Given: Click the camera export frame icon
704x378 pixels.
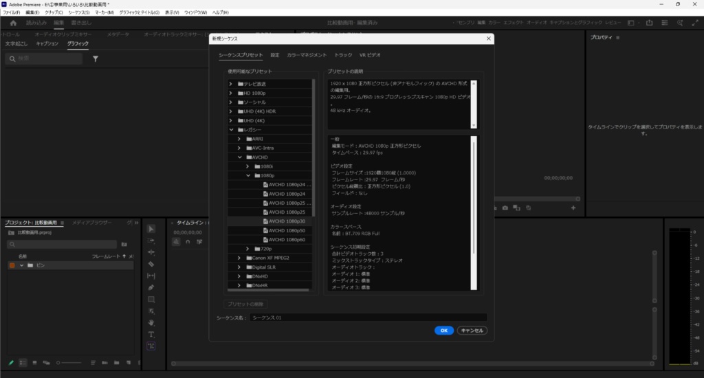Looking at the screenshot, I should [505, 208].
